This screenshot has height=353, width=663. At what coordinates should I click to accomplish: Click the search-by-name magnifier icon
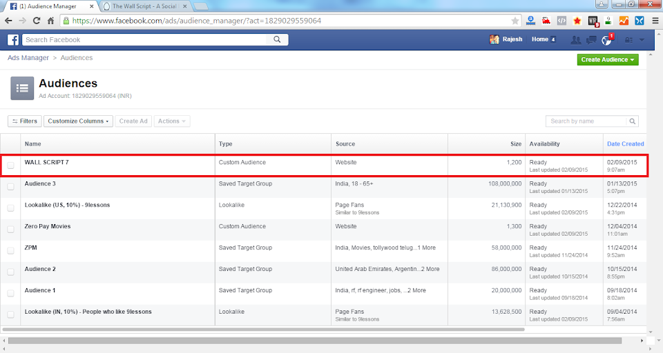pyautogui.click(x=632, y=121)
